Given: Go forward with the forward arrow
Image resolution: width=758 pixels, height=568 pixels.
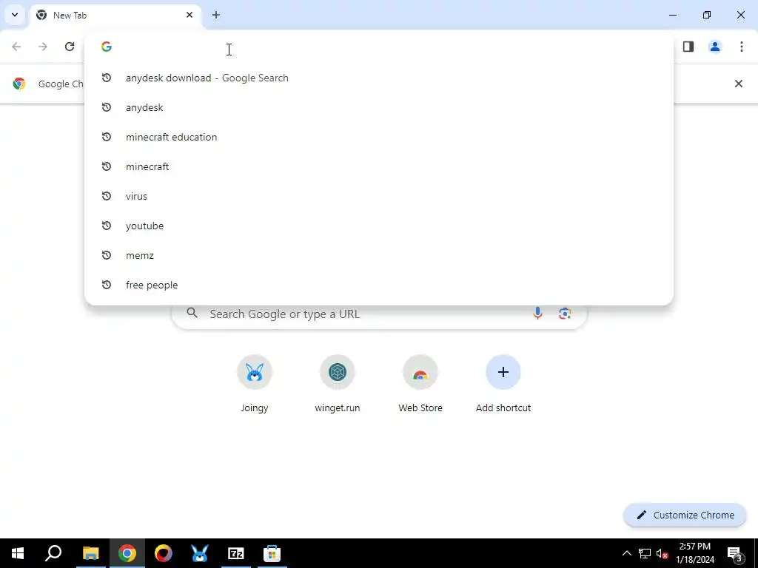Looking at the screenshot, I should pyautogui.click(x=43, y=47).
